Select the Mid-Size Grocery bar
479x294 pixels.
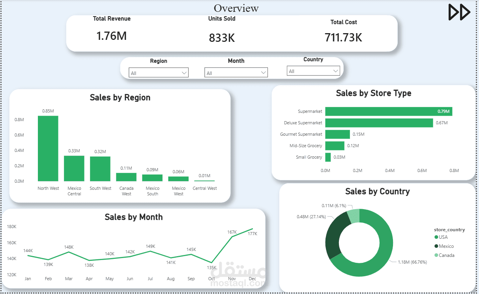tap(335, 146)
